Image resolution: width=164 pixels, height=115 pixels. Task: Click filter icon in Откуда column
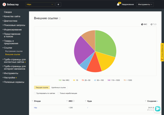point(32,101)
